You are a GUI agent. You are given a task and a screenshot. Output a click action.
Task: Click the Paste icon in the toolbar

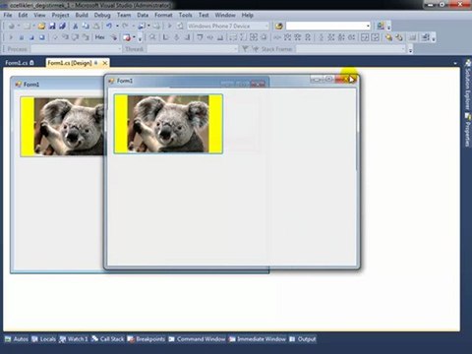point(96,26)
